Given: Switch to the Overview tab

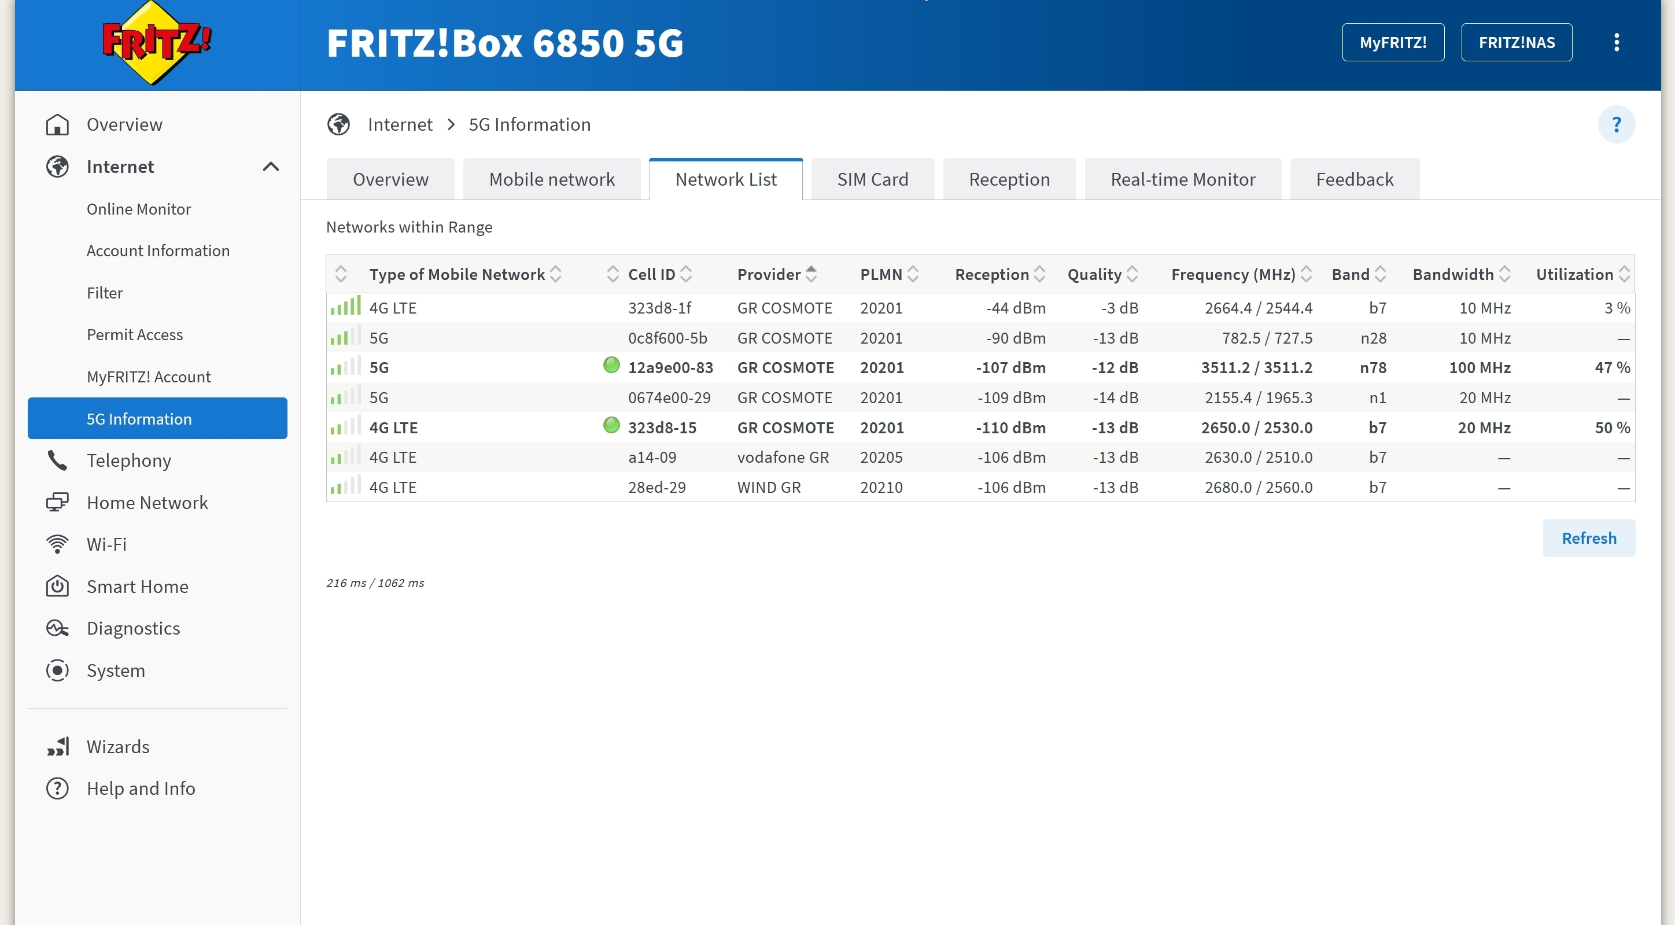Looking at the screenshot, I should pyautogui.click(x=391, y=179).
